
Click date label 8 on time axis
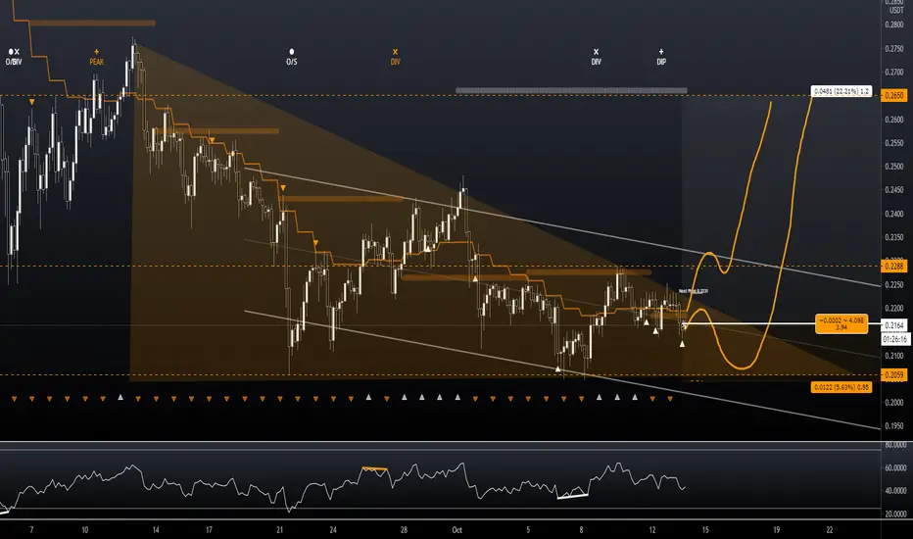[581, 529]
